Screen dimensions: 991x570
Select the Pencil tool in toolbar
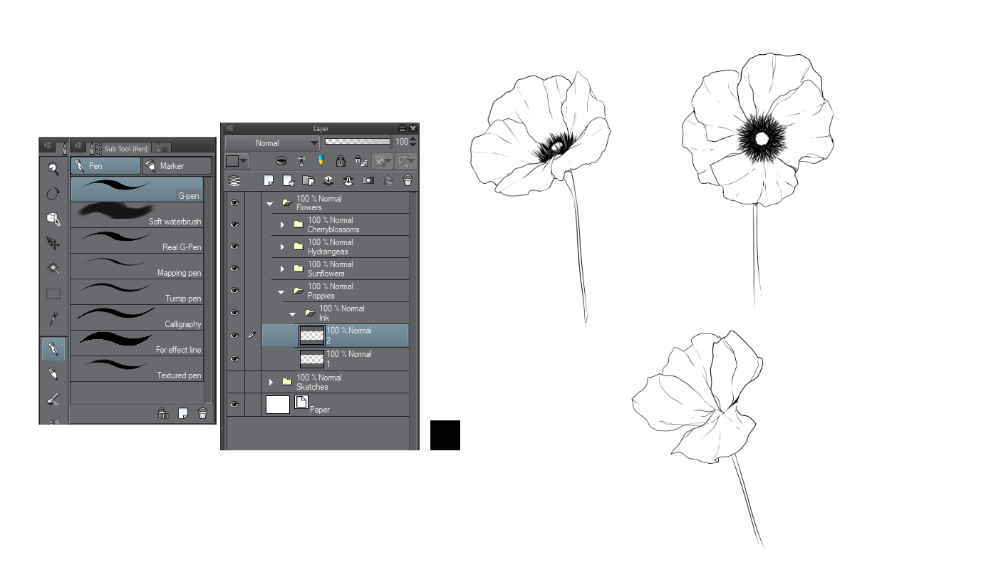53,374
